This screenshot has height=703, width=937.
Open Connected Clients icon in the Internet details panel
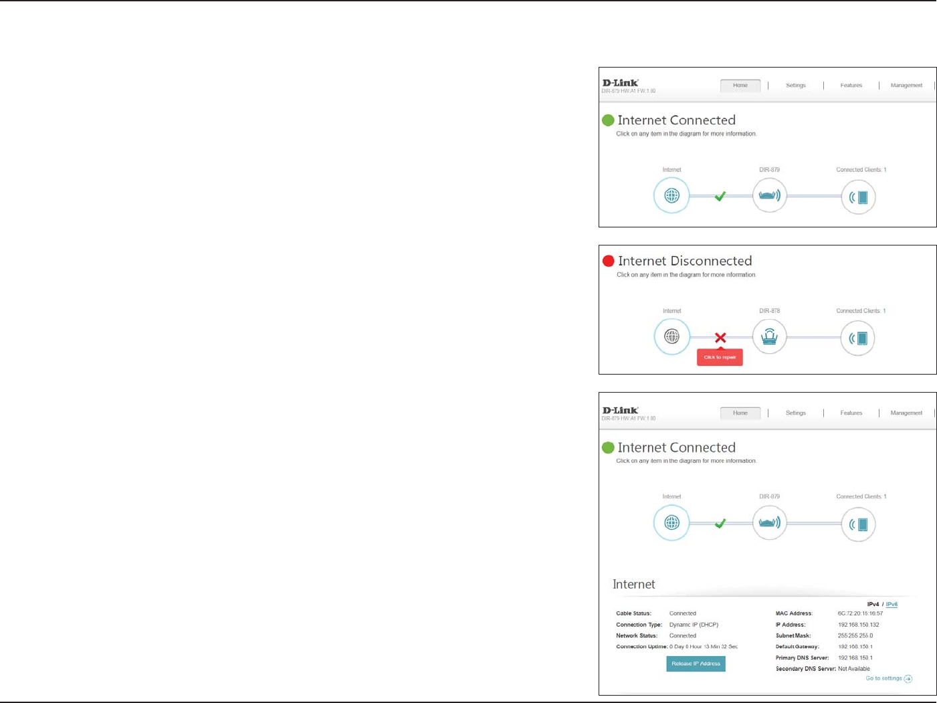point(858,524)
